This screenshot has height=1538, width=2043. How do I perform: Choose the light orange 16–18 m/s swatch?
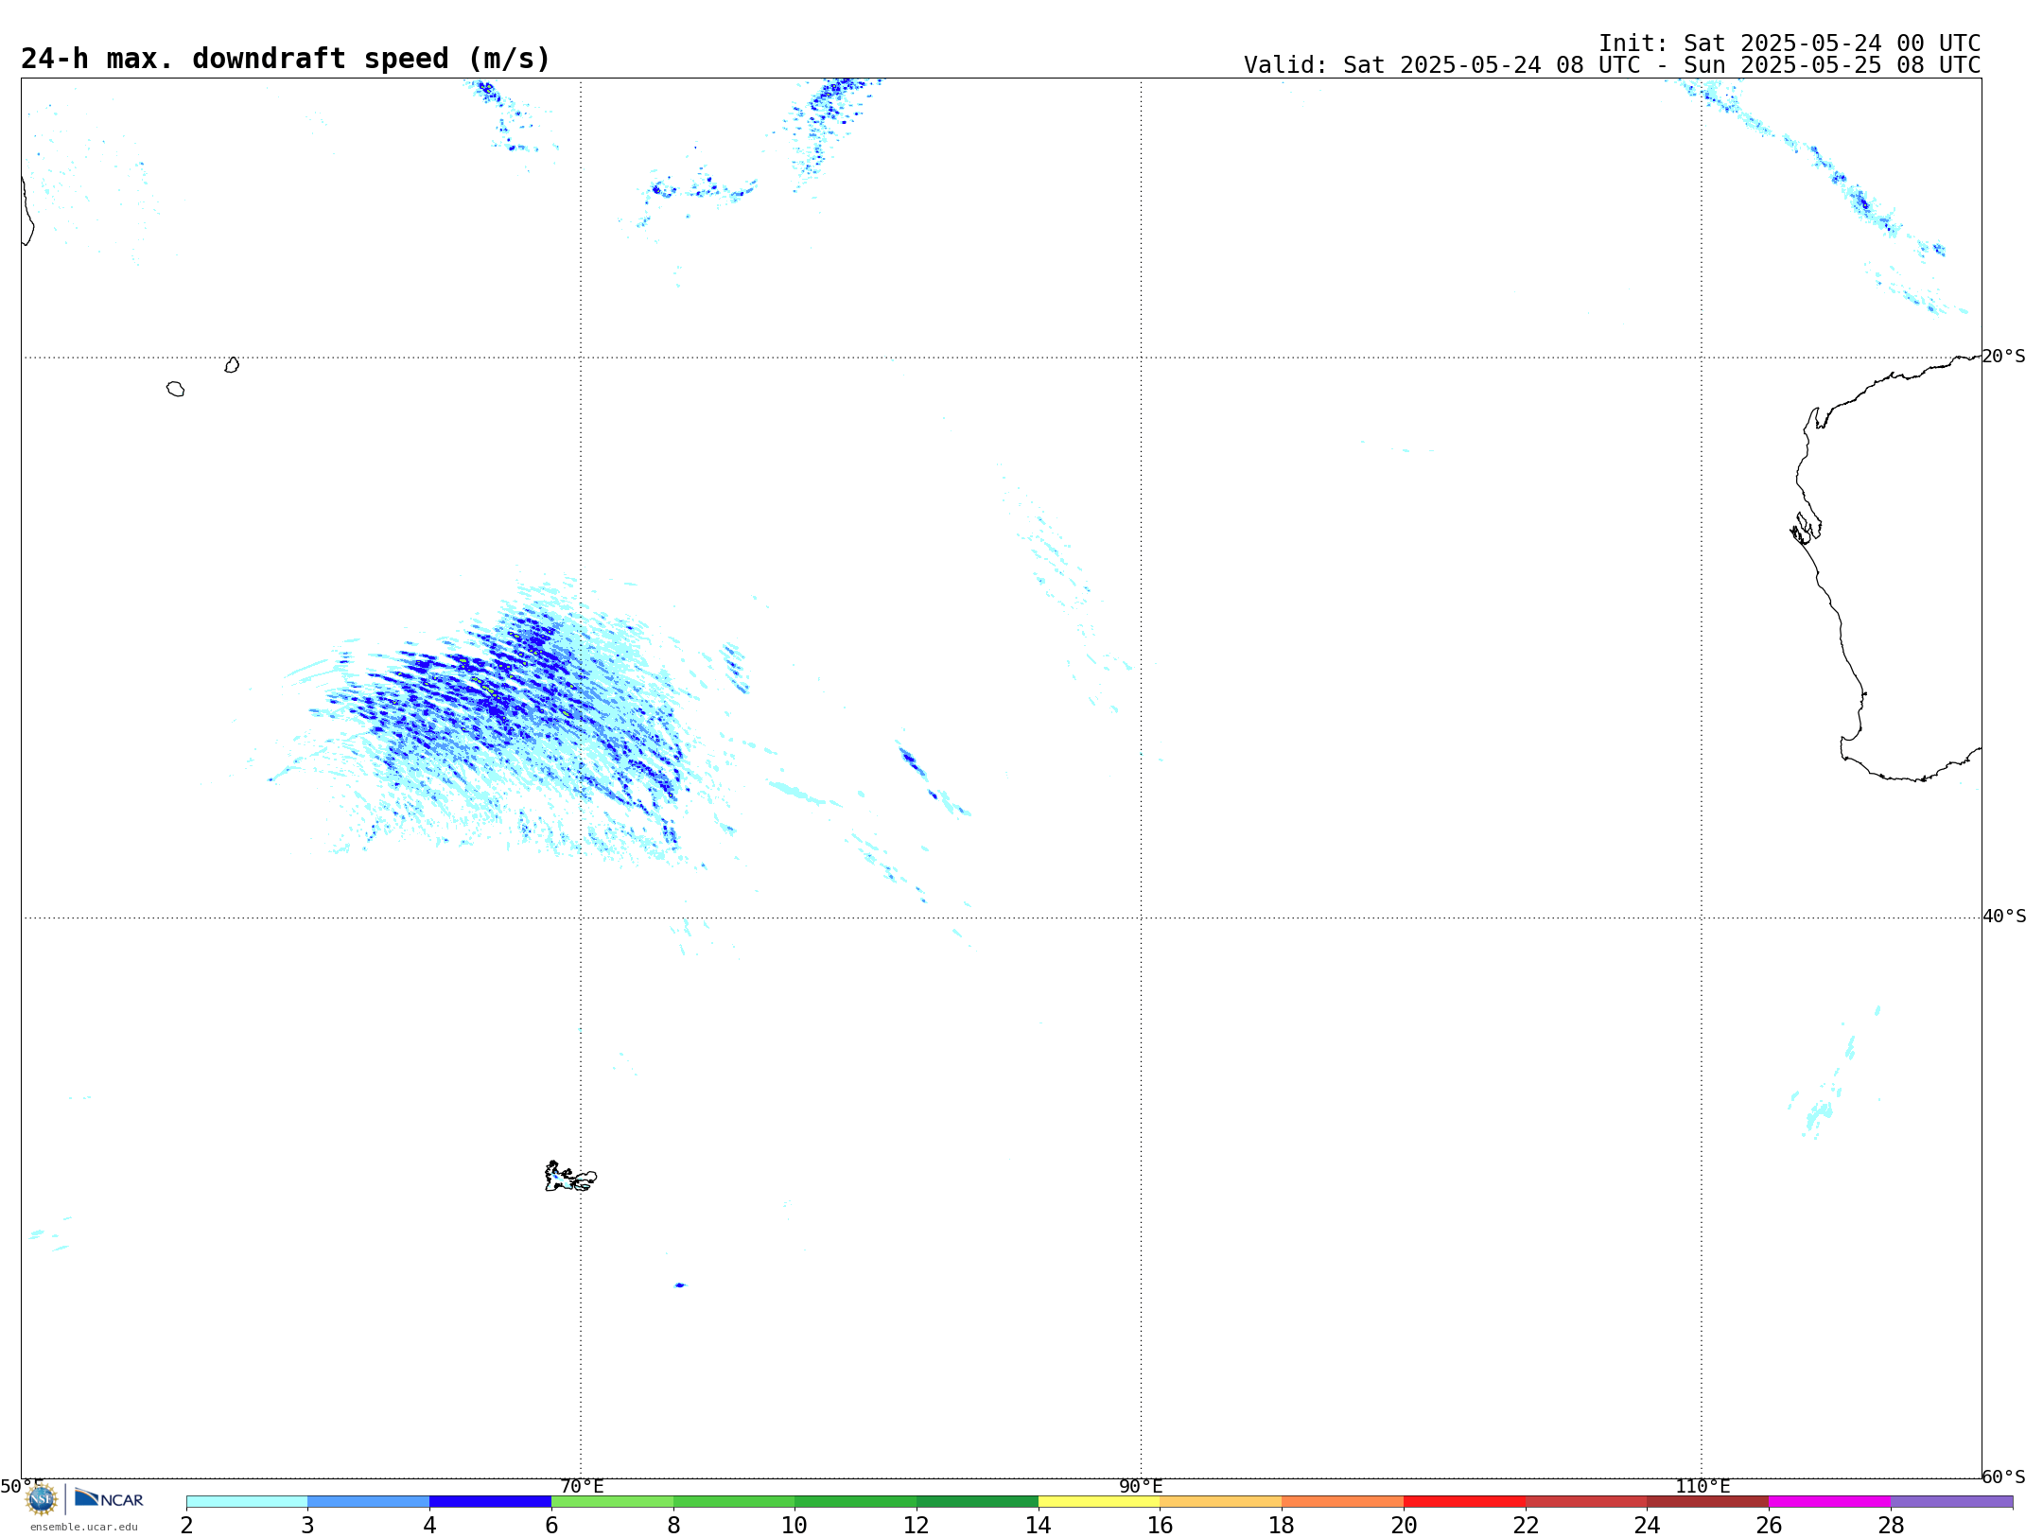[x=1221, y=1502]
